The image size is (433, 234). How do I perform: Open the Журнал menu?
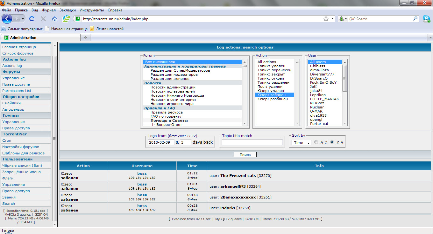coord(49,10)
